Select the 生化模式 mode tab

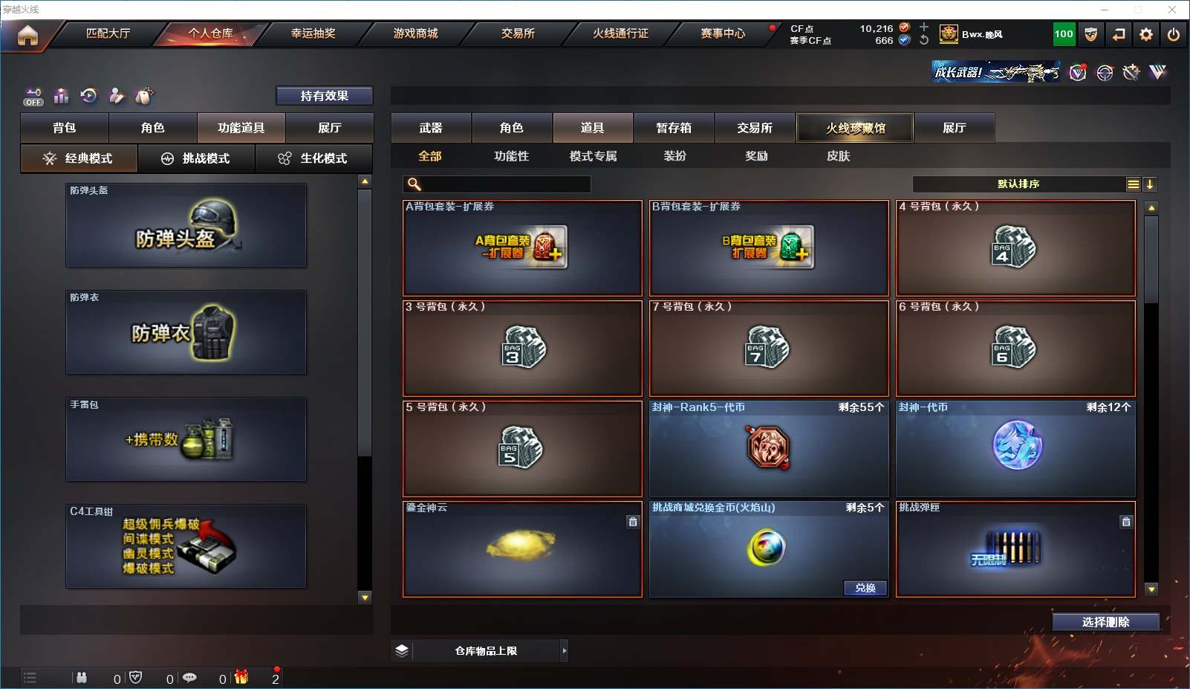click(313, 158)
